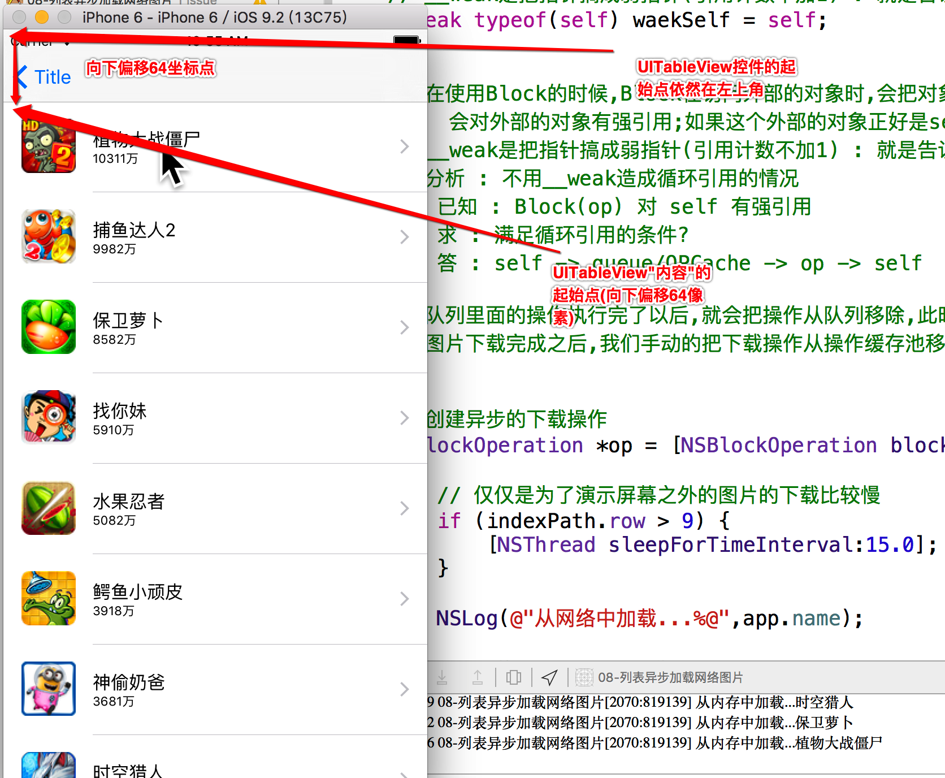Viewport: 945px width, 778px height.
Task: Open disclosure chevron on 水果忍者 row
Action: click(x=405, y=508)
